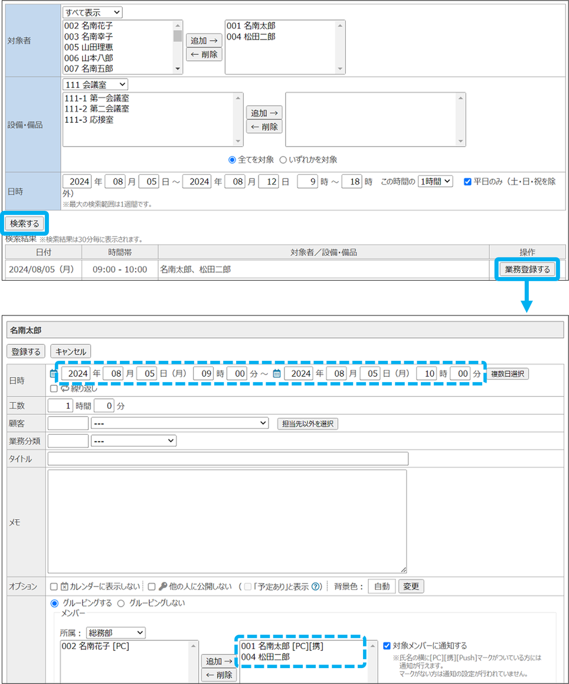Expand the 111 会議室 equipment dropdown
The image size is (569, 684).
click(94, 84)
